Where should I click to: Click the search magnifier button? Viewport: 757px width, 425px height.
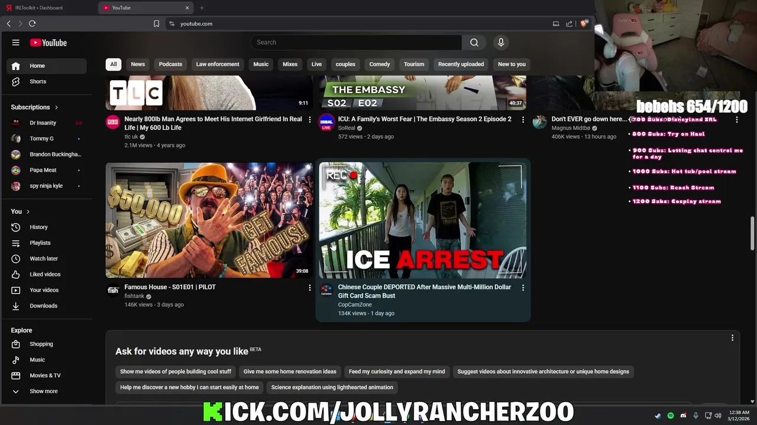coord(474,42)
